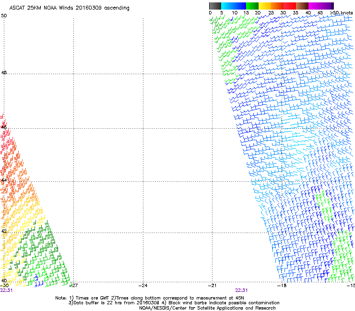The width and height of the screenshot is (355, 311).
Task: Click the orange 25-30 knots legend swatch
Action: (277, 6)
